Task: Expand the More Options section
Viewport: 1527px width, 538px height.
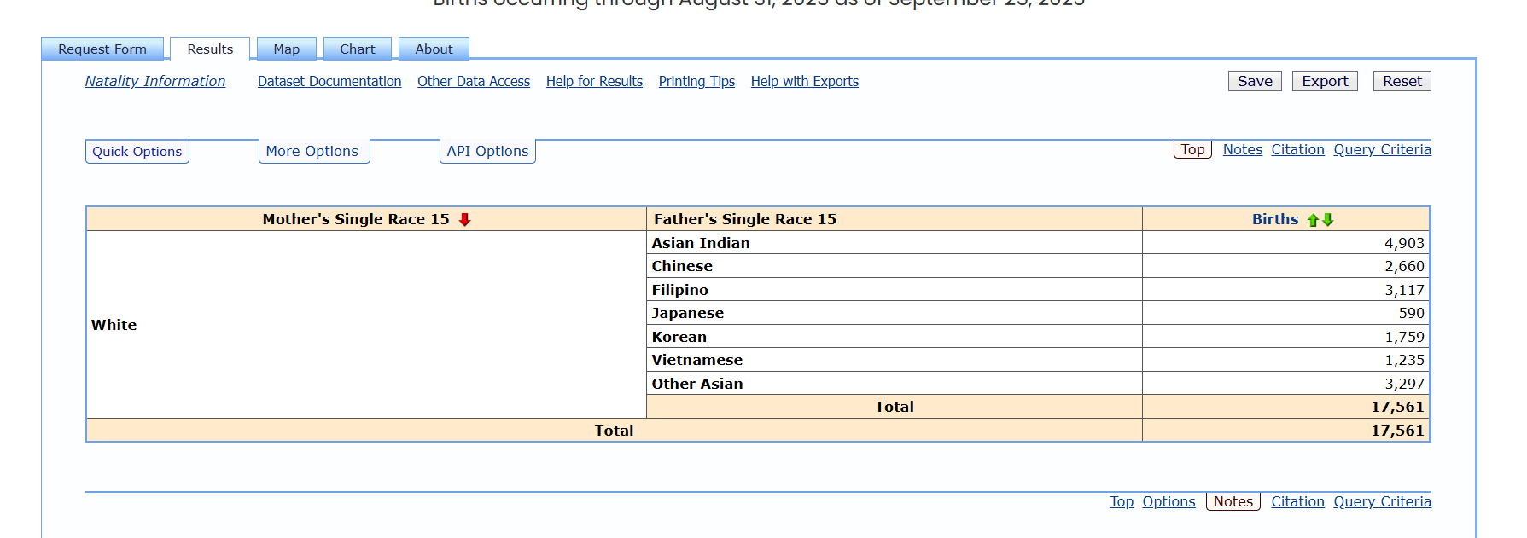Action: [x=312, y=152]
